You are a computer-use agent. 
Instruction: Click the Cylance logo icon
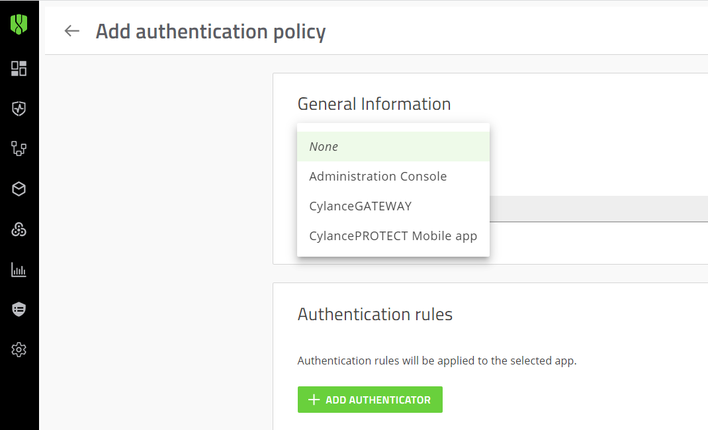tap(19, 24)
